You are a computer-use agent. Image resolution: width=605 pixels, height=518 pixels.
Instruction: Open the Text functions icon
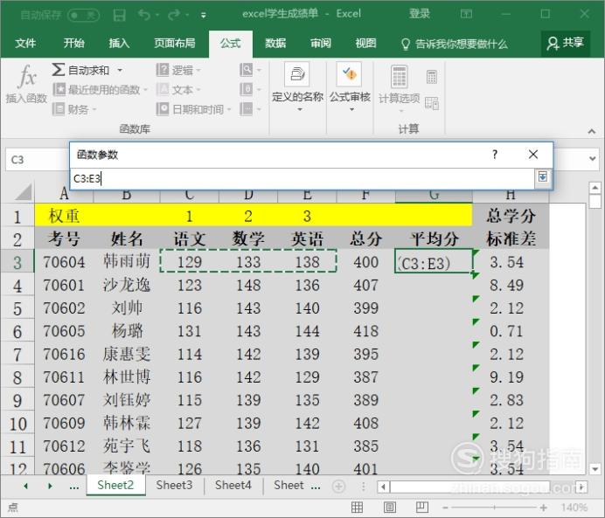163,89
